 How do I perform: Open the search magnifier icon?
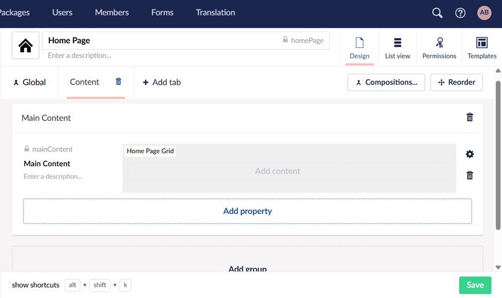(x=437, y=13)
